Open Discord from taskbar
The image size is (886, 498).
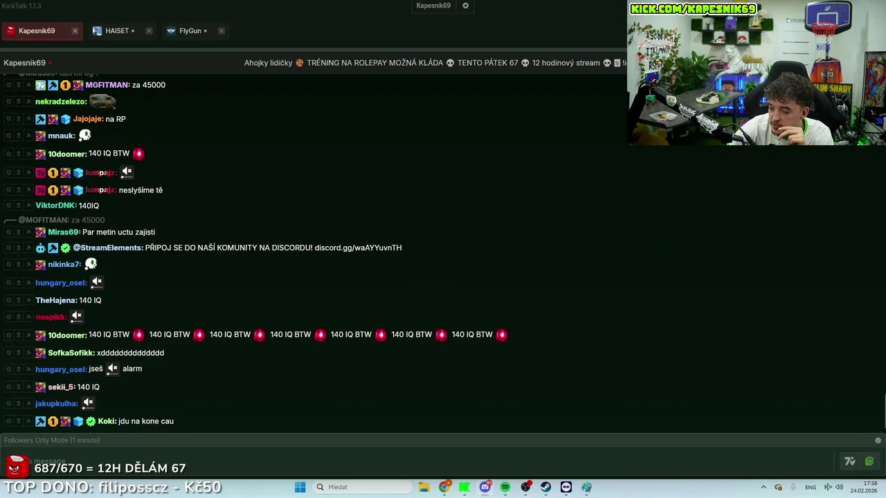(485, 487)
